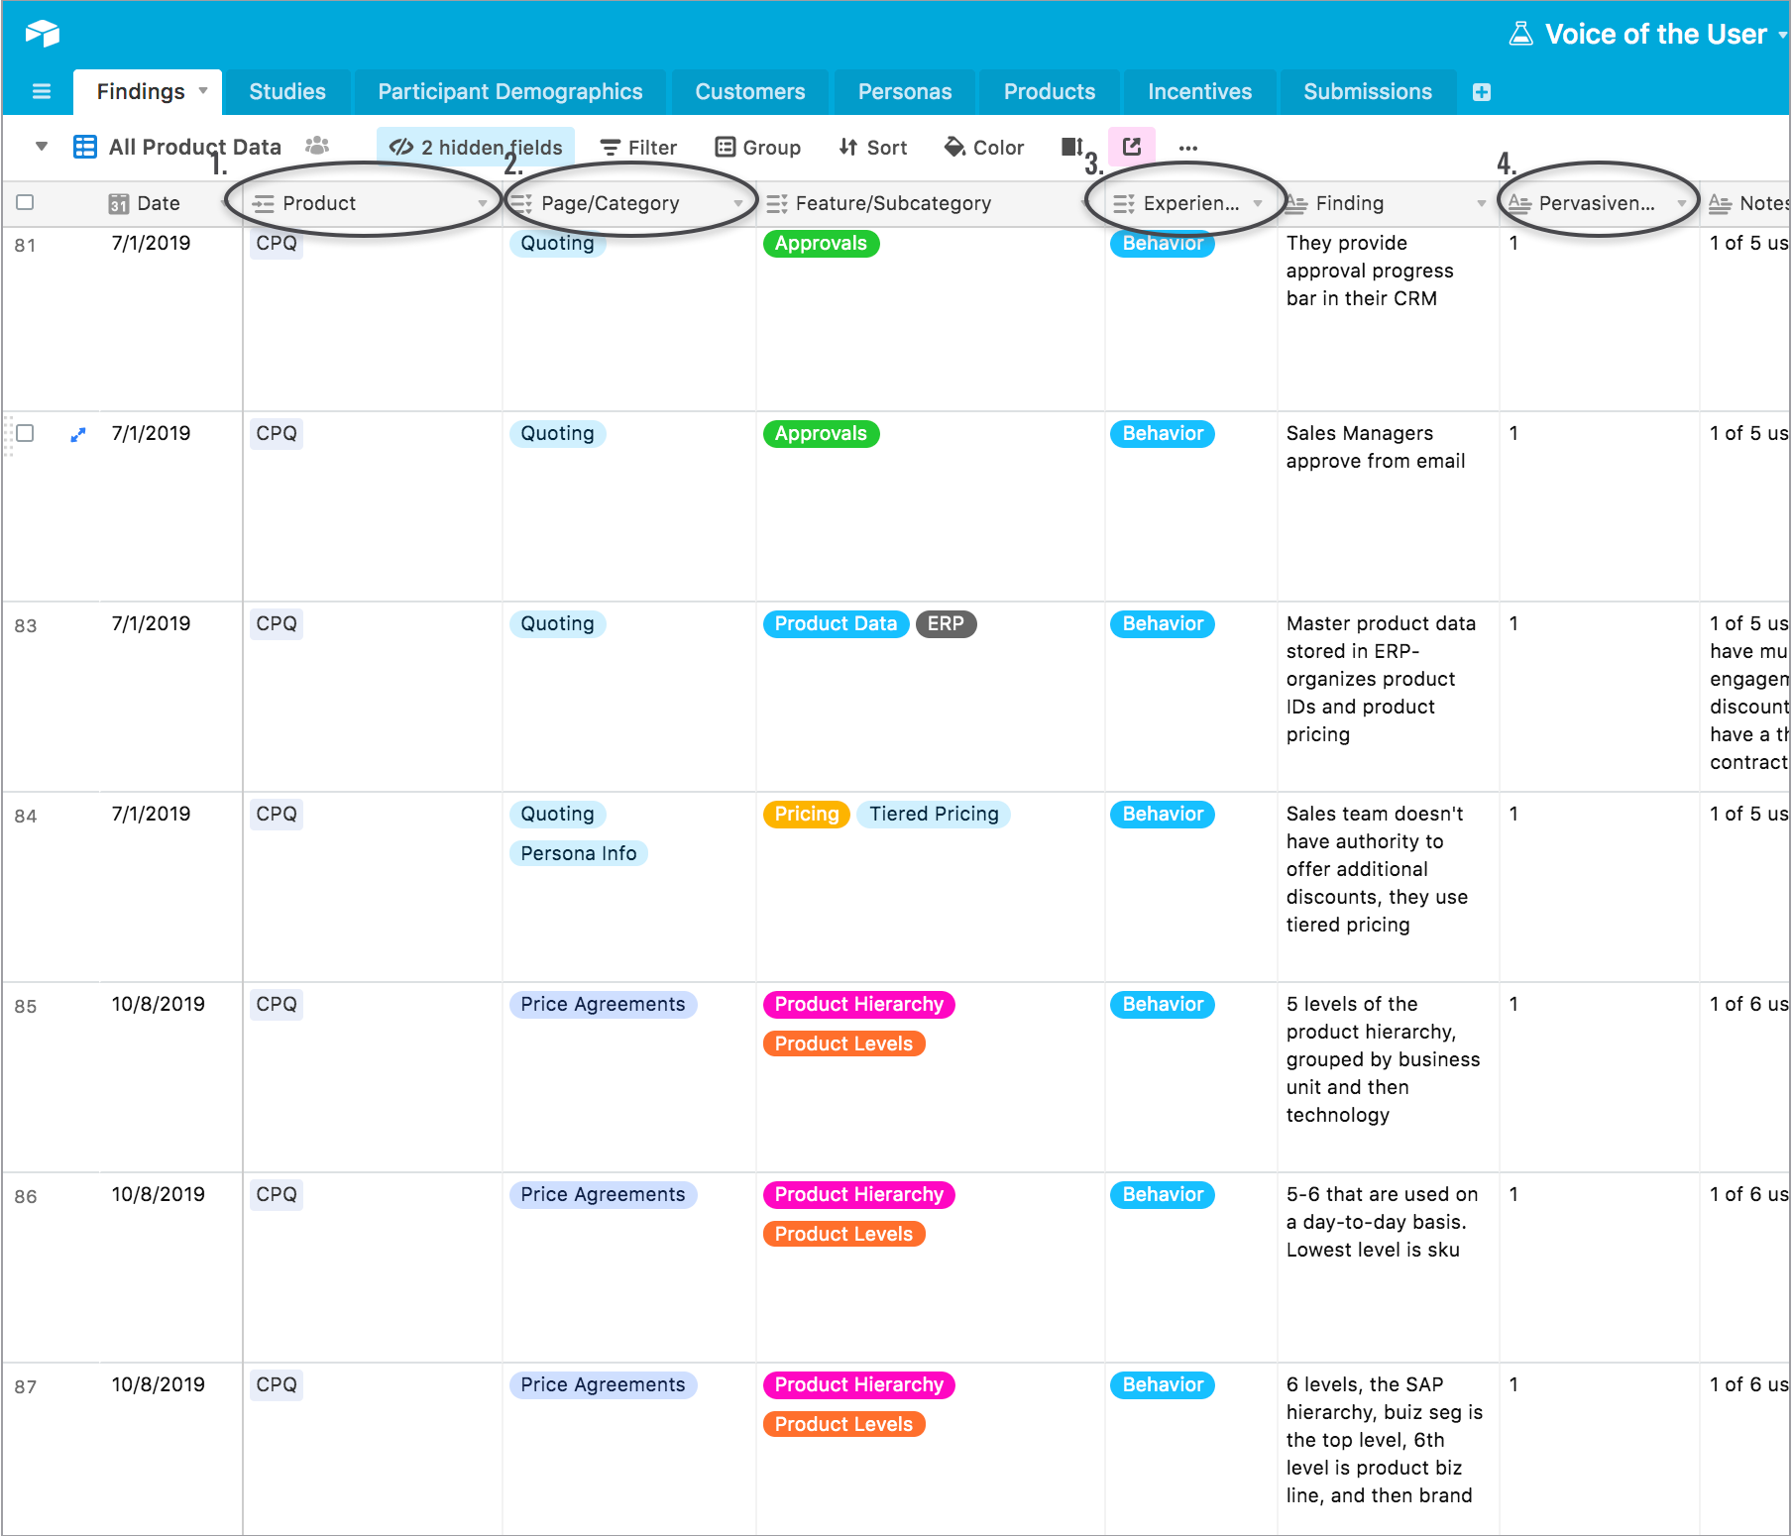This screenshot has height=1536, width=1792.
Task: Click the Quoting tag in row 83
Action: (x=558, y=624)
